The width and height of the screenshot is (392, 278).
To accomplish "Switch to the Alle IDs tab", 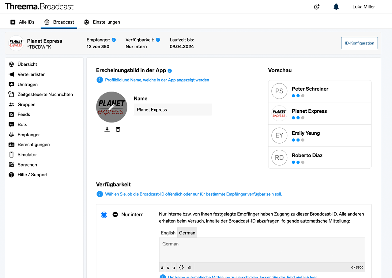I will click(22, 22).
